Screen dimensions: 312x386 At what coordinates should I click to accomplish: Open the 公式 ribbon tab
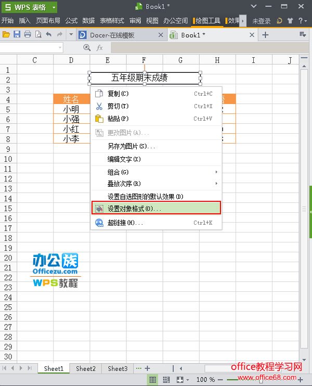[71, 21]
